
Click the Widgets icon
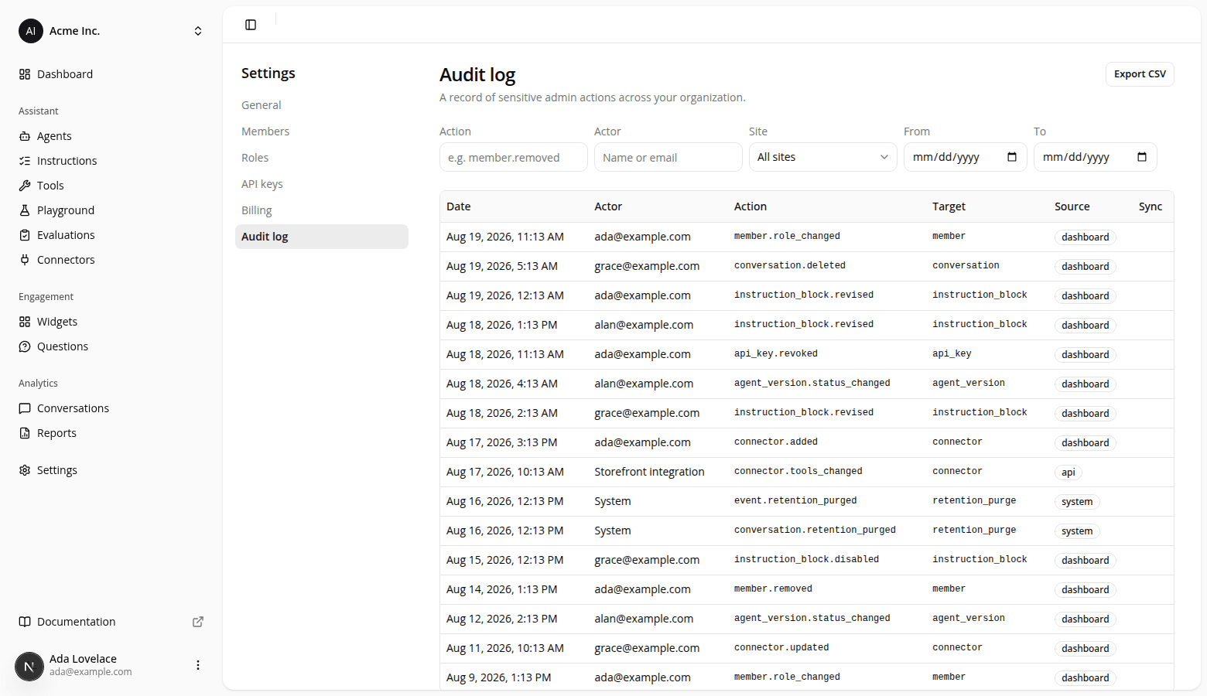pyautogui.click(x=25, y=322)
